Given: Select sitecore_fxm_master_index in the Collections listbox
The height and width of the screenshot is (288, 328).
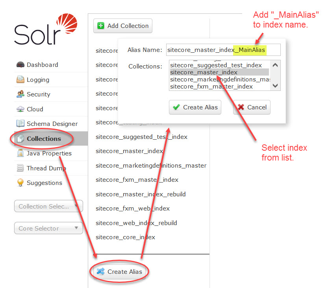Looking at the screenshot, I should [219, 87].
